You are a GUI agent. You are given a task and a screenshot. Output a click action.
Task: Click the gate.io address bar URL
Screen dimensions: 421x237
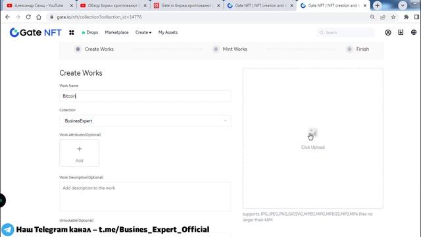99,17
